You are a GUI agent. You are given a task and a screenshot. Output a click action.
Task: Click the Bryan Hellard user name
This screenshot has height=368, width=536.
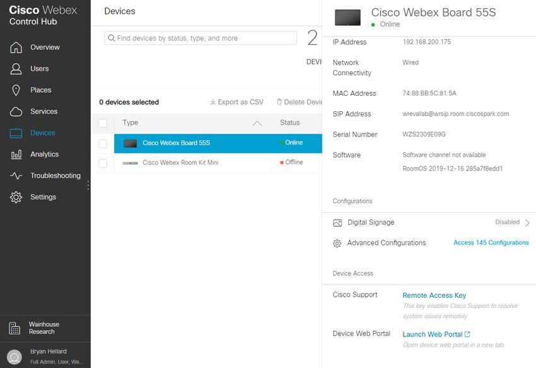(x=49, y=352)
